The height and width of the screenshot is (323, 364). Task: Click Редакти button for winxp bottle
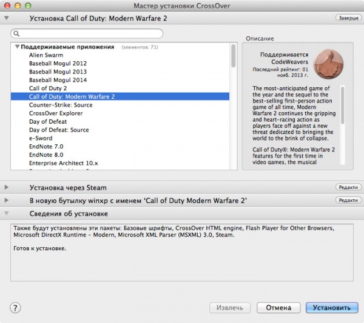pos(348,200)
